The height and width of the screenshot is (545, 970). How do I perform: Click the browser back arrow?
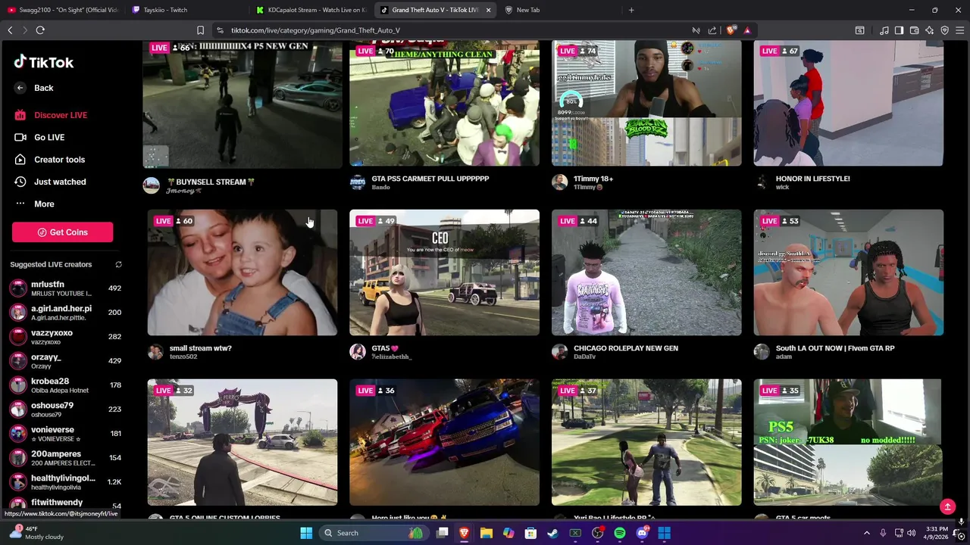[x=10, y=30]
